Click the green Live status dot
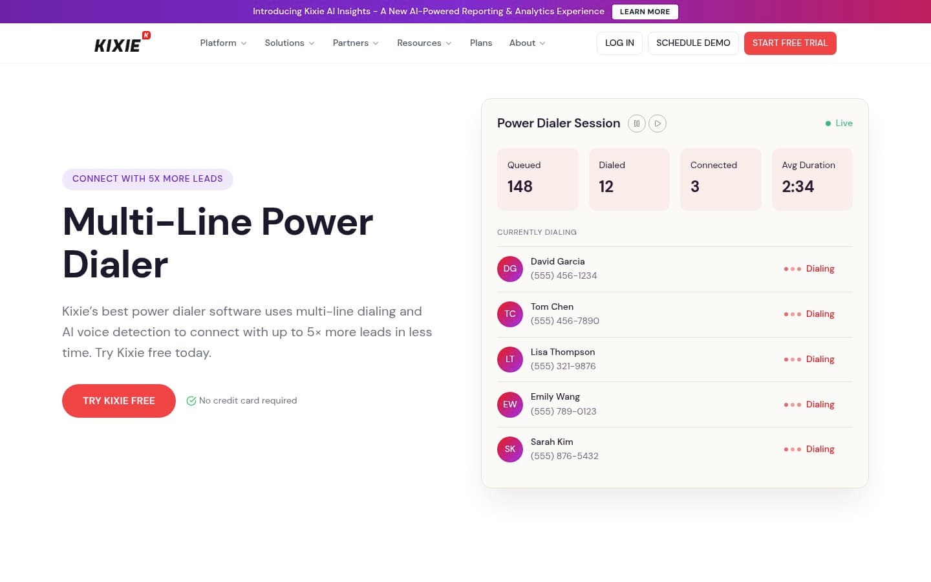This screenshot has height=582, width=931. point(828,124)
